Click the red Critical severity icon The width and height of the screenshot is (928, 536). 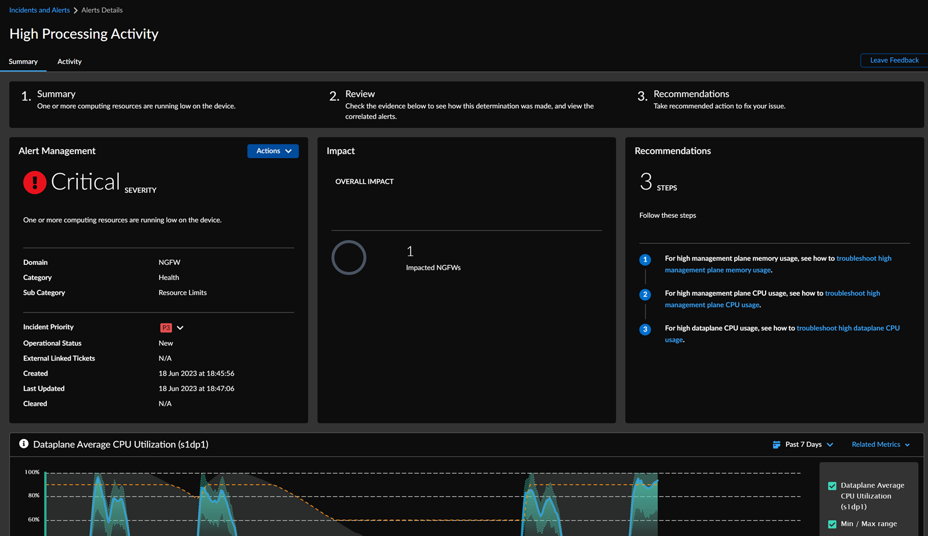[35, 183]
